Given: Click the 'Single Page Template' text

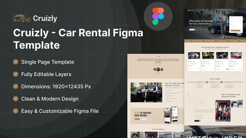Looking at the screenshot, I should (48, 62).
